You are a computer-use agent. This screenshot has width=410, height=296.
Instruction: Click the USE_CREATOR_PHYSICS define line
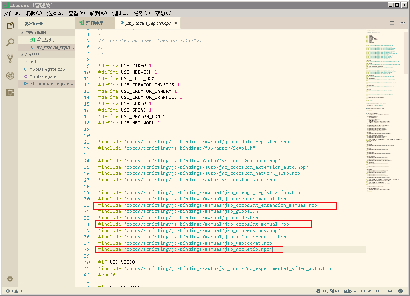(139, 85)
